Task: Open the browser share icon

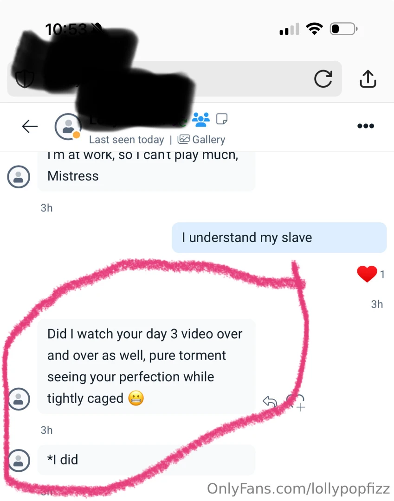Action: [368, 78]
